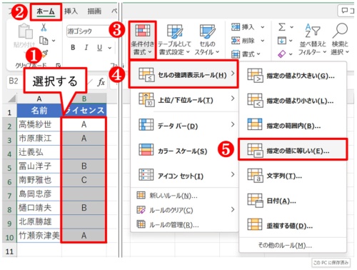This screenshot has height=270, width=357.
Task: Choose More Rules (その他のルール)
Action: pos(293,245)
